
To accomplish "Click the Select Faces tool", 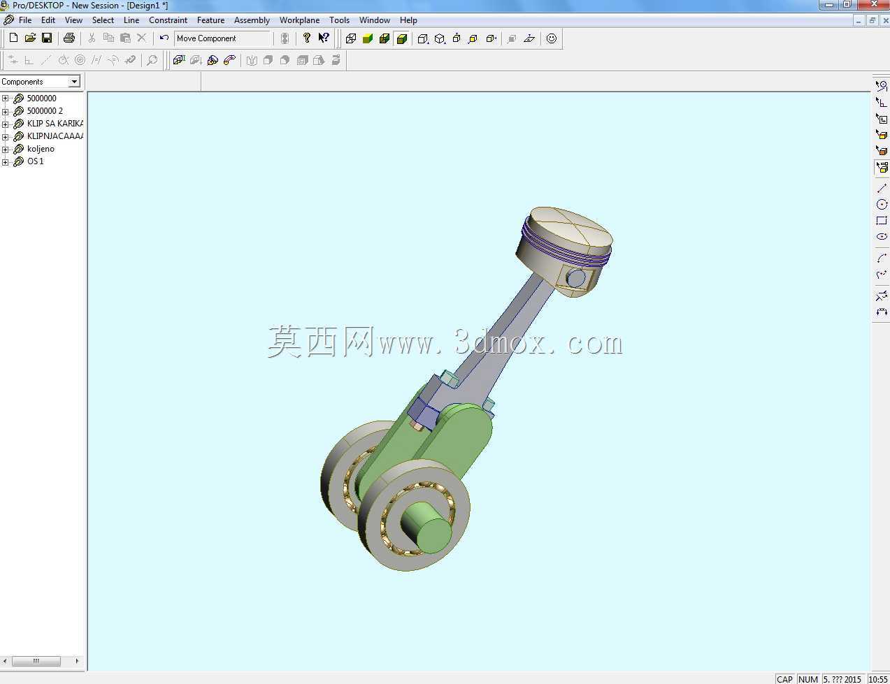I will coord(882,135).
